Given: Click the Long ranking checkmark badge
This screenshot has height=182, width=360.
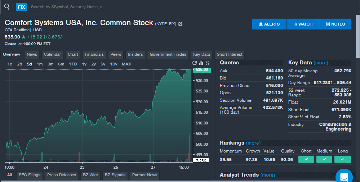Looking at the screenshot, I should (x=343, y=159).
